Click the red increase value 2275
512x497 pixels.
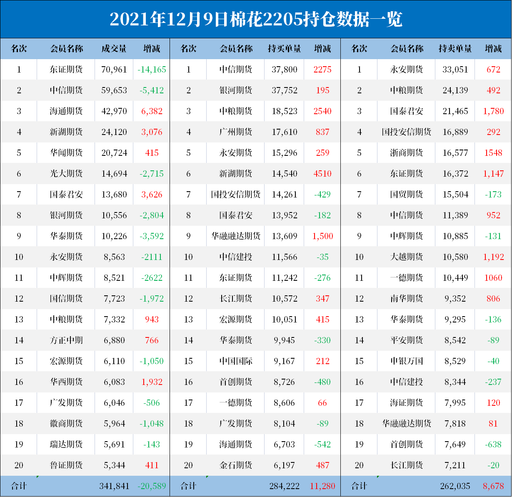[322, 70]
